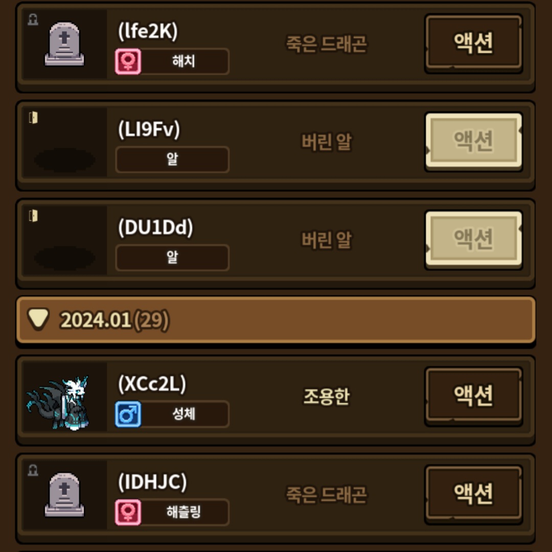The width and height of the screenshot is (552, 552).
Task: Click the small tombstone status icon on lfe2K
Action: pyautogui.click(x=33, y=19)
